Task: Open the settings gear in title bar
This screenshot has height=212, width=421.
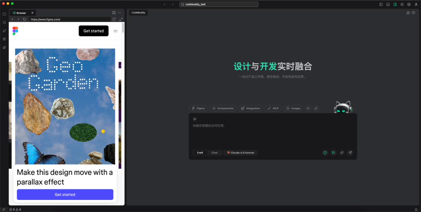Action: click(x=402, y=4)
